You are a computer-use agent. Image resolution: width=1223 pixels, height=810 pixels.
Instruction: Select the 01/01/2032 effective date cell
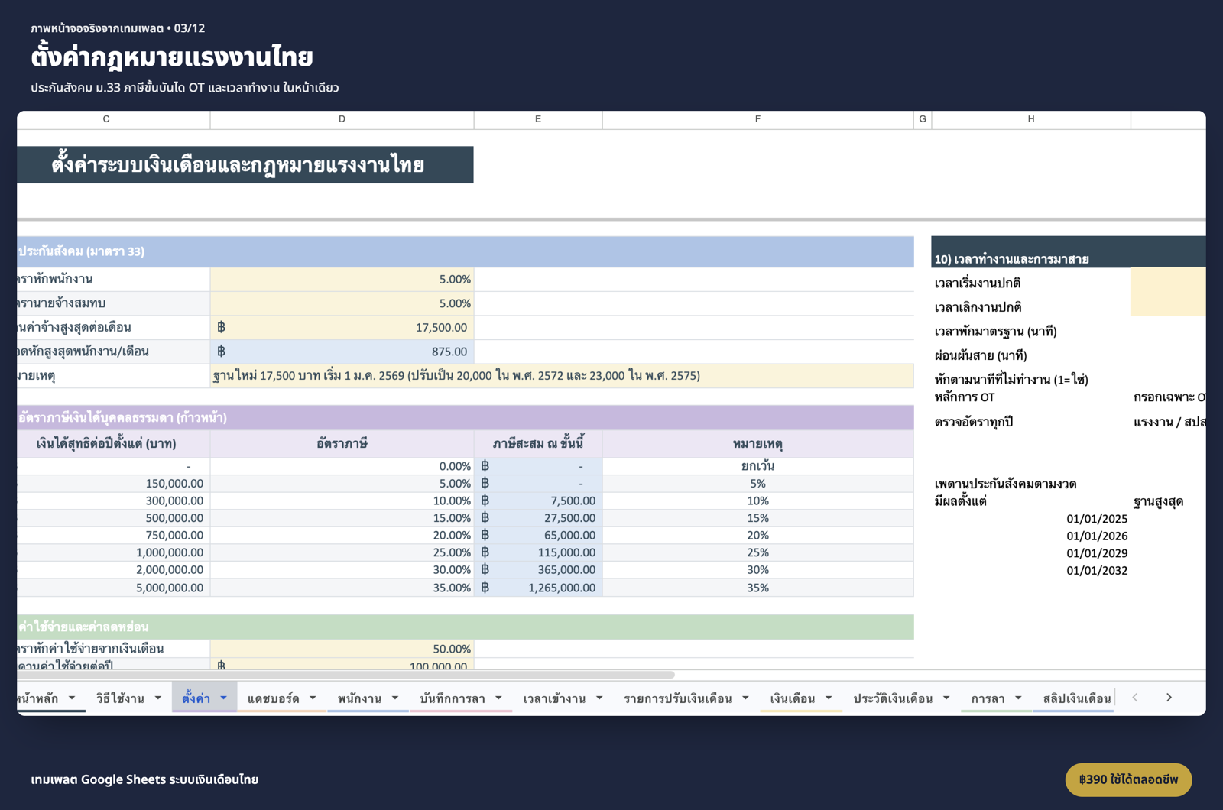tap(1031, 571)
